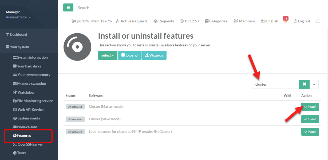
Task: Open the Members page
Action: 244,21
